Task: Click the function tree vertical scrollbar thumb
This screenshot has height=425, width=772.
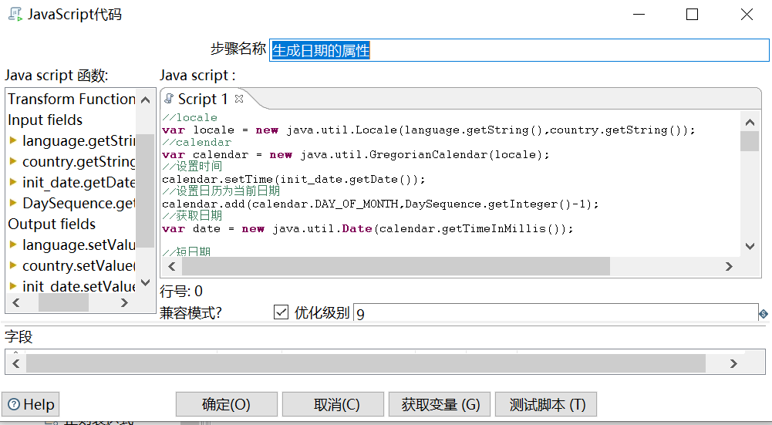Action: coord(145,190)
